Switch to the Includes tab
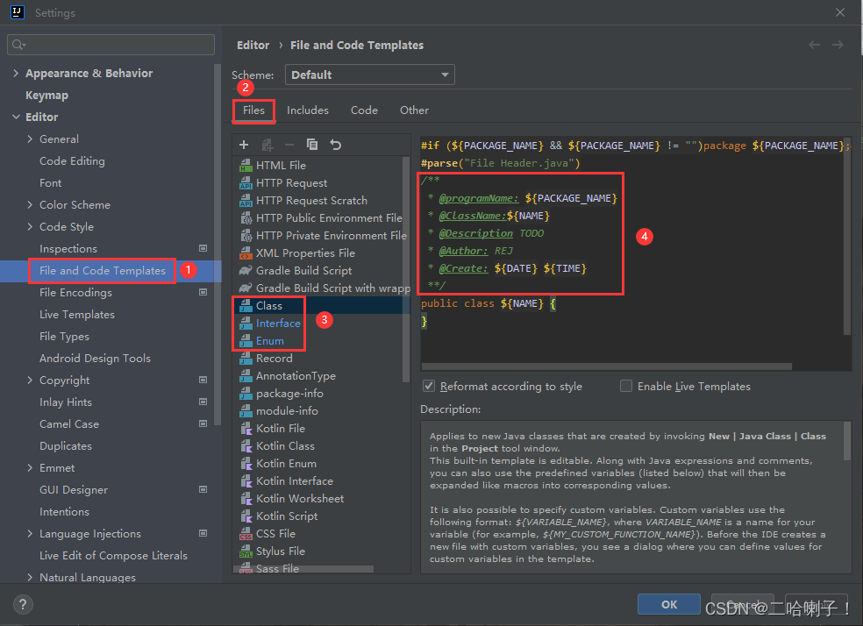 (x=308, y=110)
